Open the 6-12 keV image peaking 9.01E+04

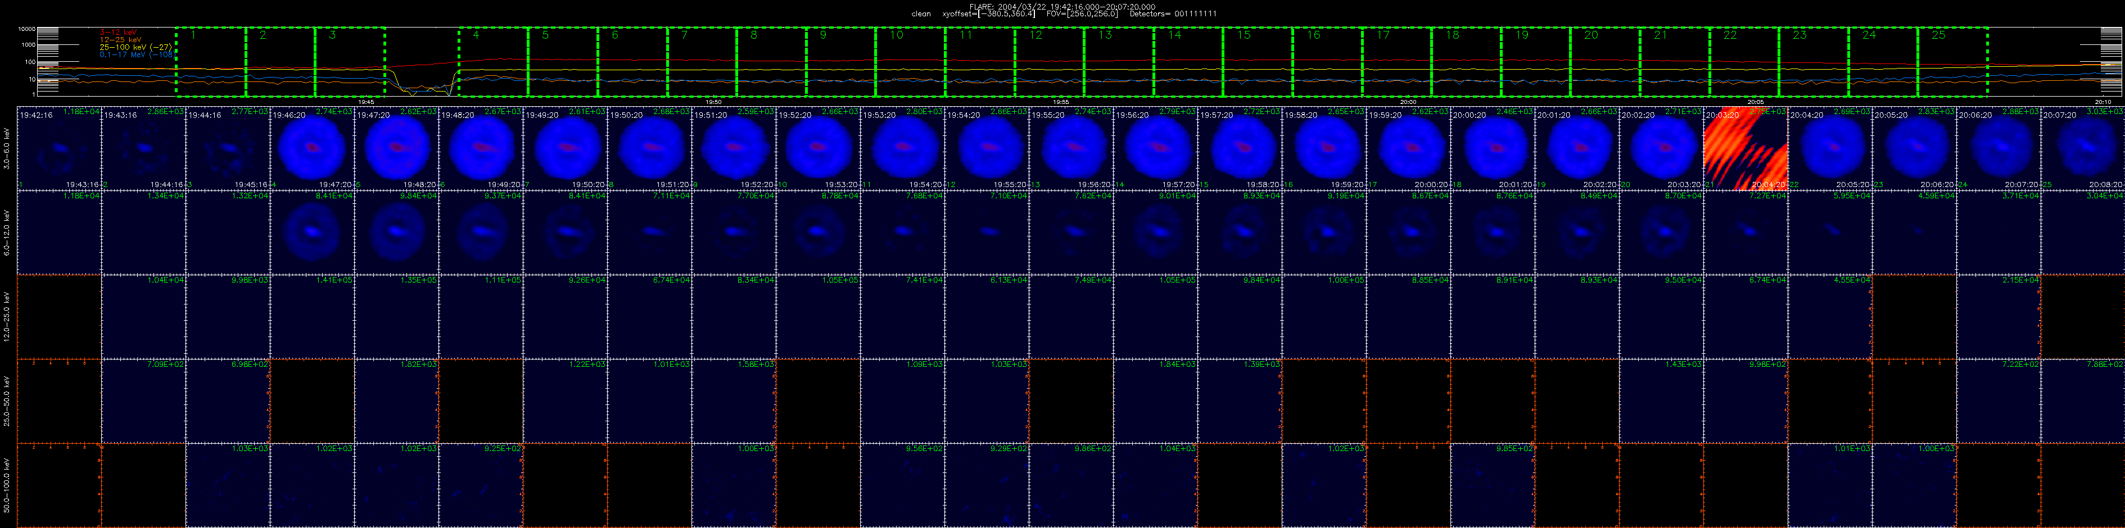click(1156, 233)
